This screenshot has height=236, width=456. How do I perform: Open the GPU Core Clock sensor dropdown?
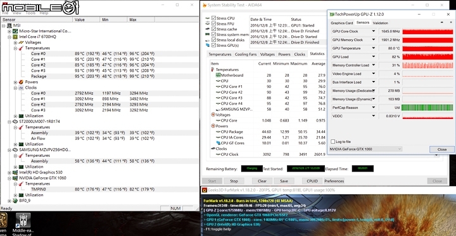coord(374,32)
